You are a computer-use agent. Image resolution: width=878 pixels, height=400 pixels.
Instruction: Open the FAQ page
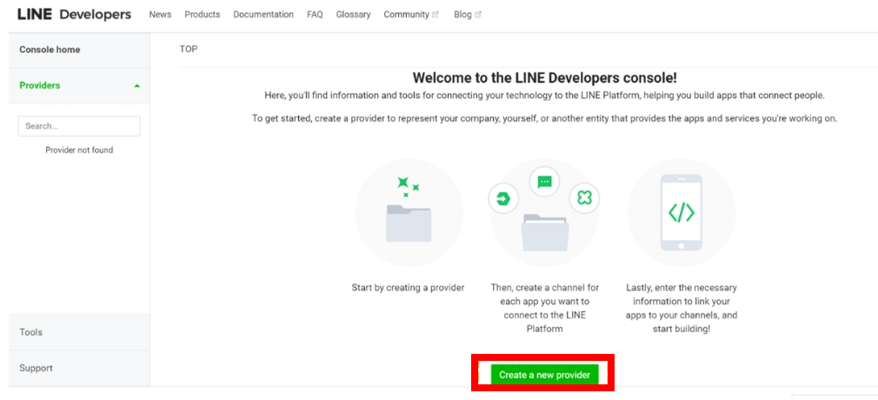[315, 15]
